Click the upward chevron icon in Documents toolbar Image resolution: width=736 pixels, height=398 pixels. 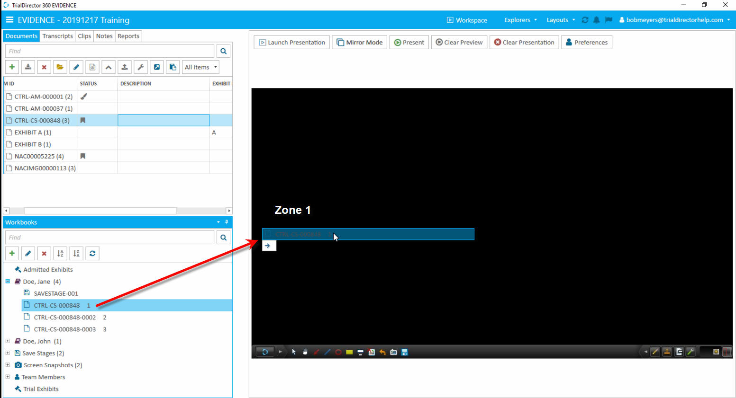(109, 67)
